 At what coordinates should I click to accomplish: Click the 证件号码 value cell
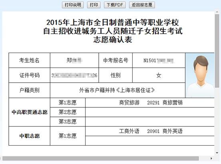pos(74,75)
